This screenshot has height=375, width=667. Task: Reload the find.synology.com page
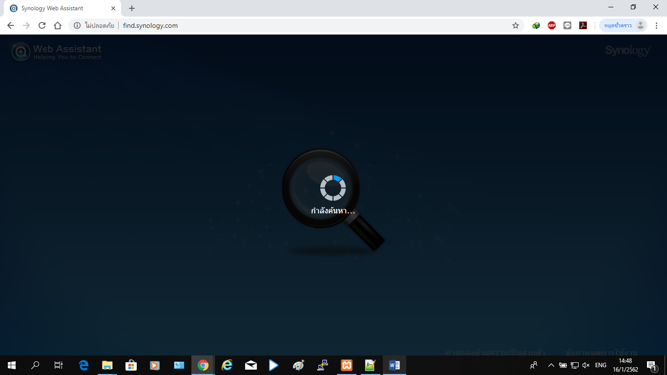click(42, 25)
